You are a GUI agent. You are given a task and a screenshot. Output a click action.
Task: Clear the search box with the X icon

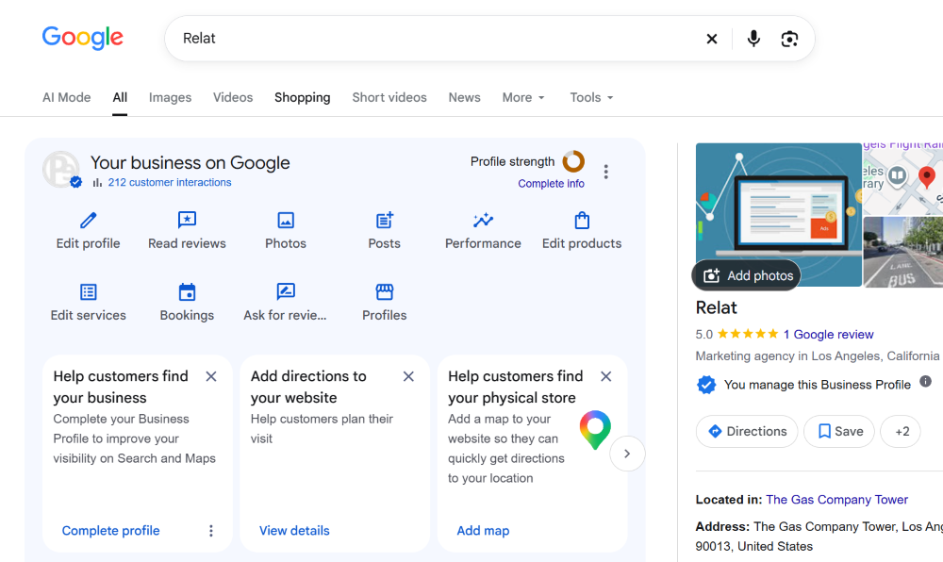[x=711, y=39]
